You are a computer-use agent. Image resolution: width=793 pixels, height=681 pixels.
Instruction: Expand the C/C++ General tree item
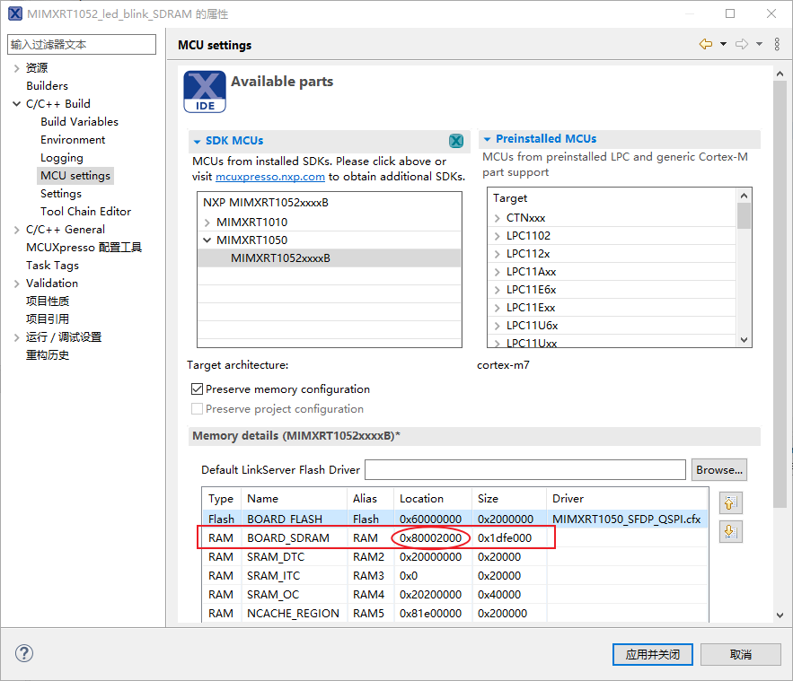(17, 230)
